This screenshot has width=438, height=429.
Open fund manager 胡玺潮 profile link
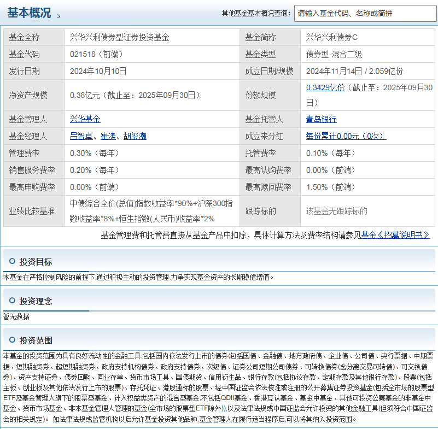[x=135, y=136]
